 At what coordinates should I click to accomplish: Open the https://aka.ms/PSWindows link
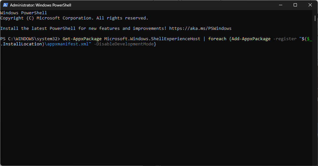coord(200,29)
